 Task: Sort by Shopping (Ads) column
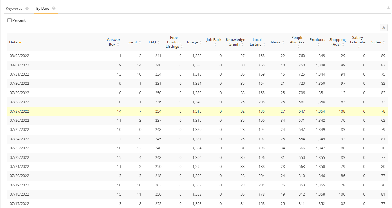pos(337,42)
